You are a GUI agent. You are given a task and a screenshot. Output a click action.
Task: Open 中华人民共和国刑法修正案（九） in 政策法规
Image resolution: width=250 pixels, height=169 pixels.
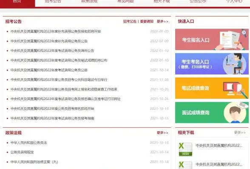click(x=34, y=162)
